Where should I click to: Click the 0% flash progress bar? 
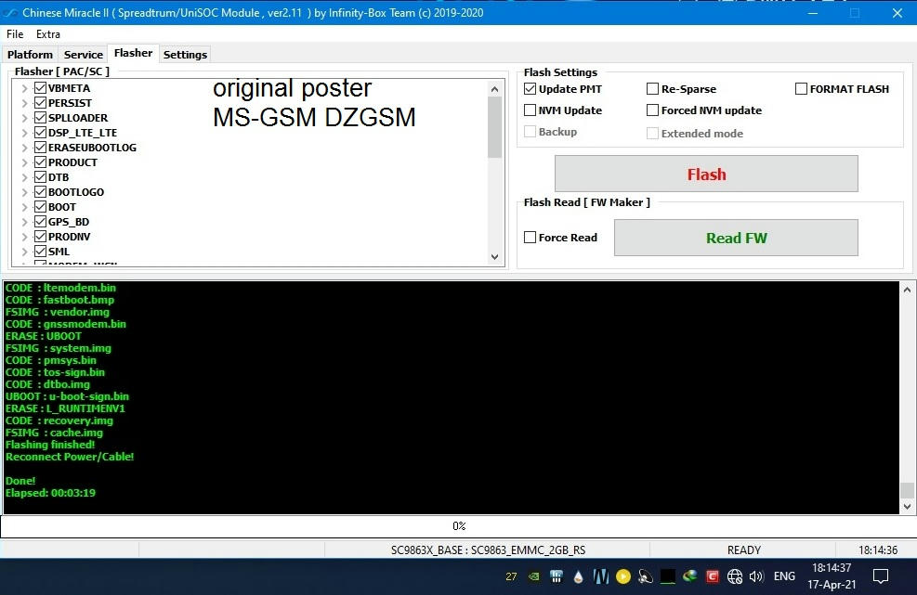459,526
